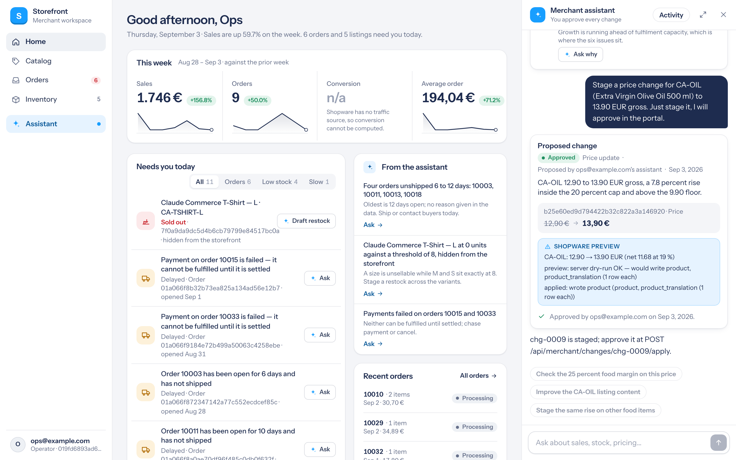Click the truck icon beside order 10003
The image size is (736, 460).
146,392
